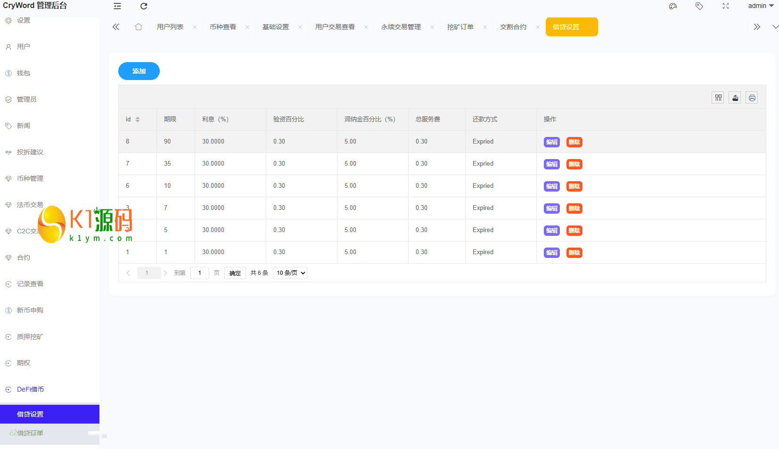779x449 pixels.
Task: Switch to the 永续交易管理 tab
Action: [401, 27]
